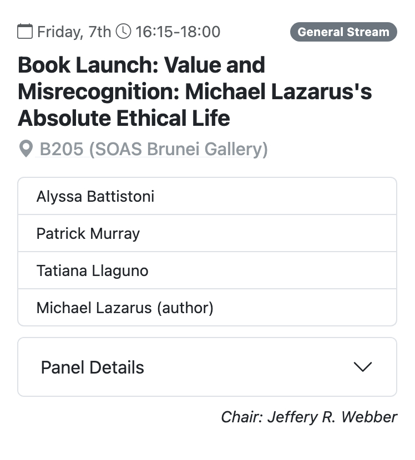Image resolution: width=415 pixels, height=460 pixels.
Task: Click "Misrecognition" word in the heading
Action: pos(97,92)
